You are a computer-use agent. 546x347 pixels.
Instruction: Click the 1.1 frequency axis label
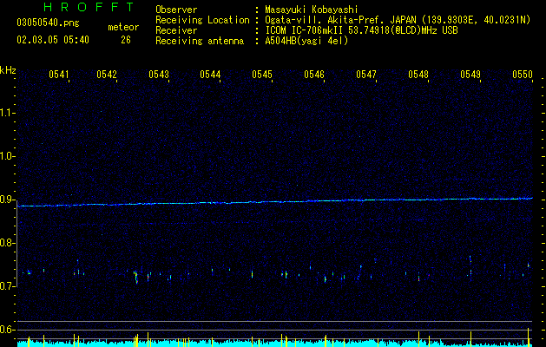[8, 113]
